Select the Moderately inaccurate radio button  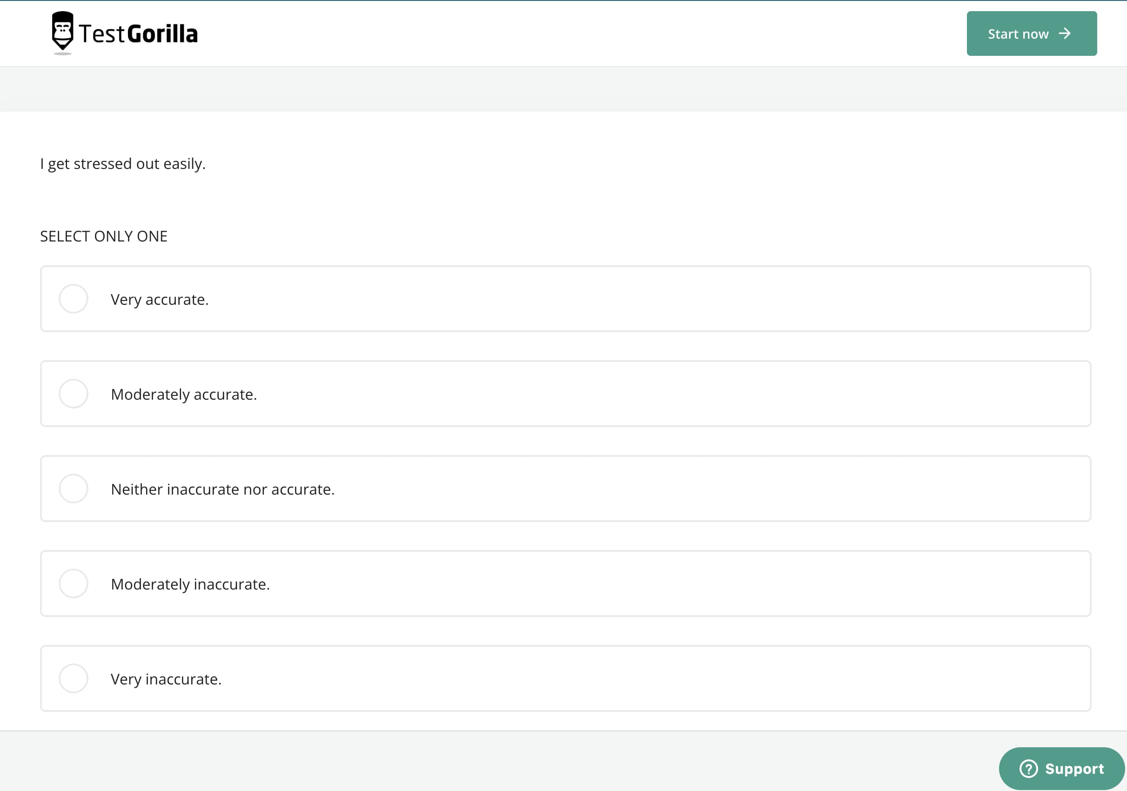pyautogui.click(x=74, y=583)
